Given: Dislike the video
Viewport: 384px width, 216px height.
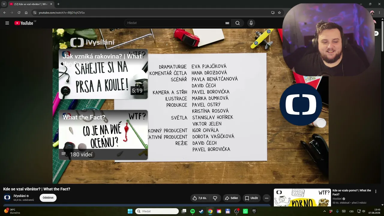Looking at the screenshot, I should [x=215, y=198].
